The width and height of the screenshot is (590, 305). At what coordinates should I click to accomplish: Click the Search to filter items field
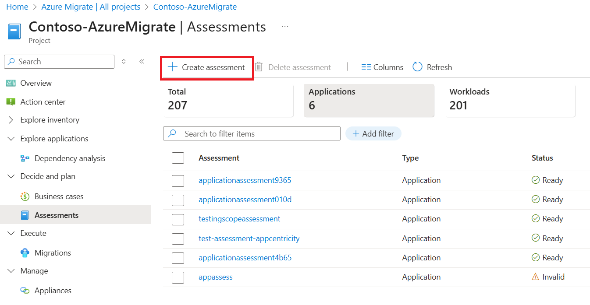coord(252,134)
